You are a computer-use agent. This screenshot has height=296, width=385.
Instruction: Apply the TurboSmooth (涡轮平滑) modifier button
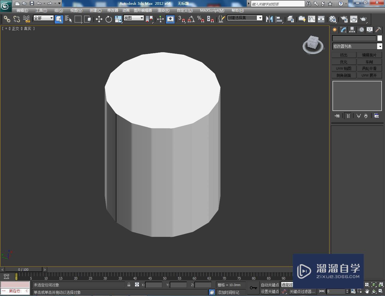point(369,68)
